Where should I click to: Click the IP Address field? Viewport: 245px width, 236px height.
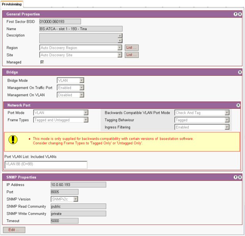tap(78, 185)
